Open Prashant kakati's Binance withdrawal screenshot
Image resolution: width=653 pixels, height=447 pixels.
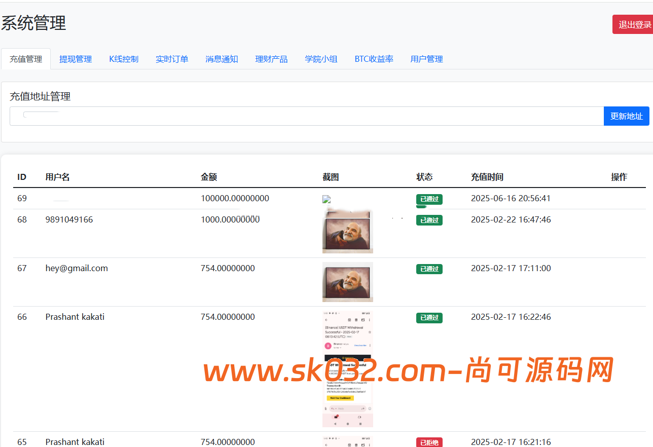pyautogui.click(x=347, y=369)
